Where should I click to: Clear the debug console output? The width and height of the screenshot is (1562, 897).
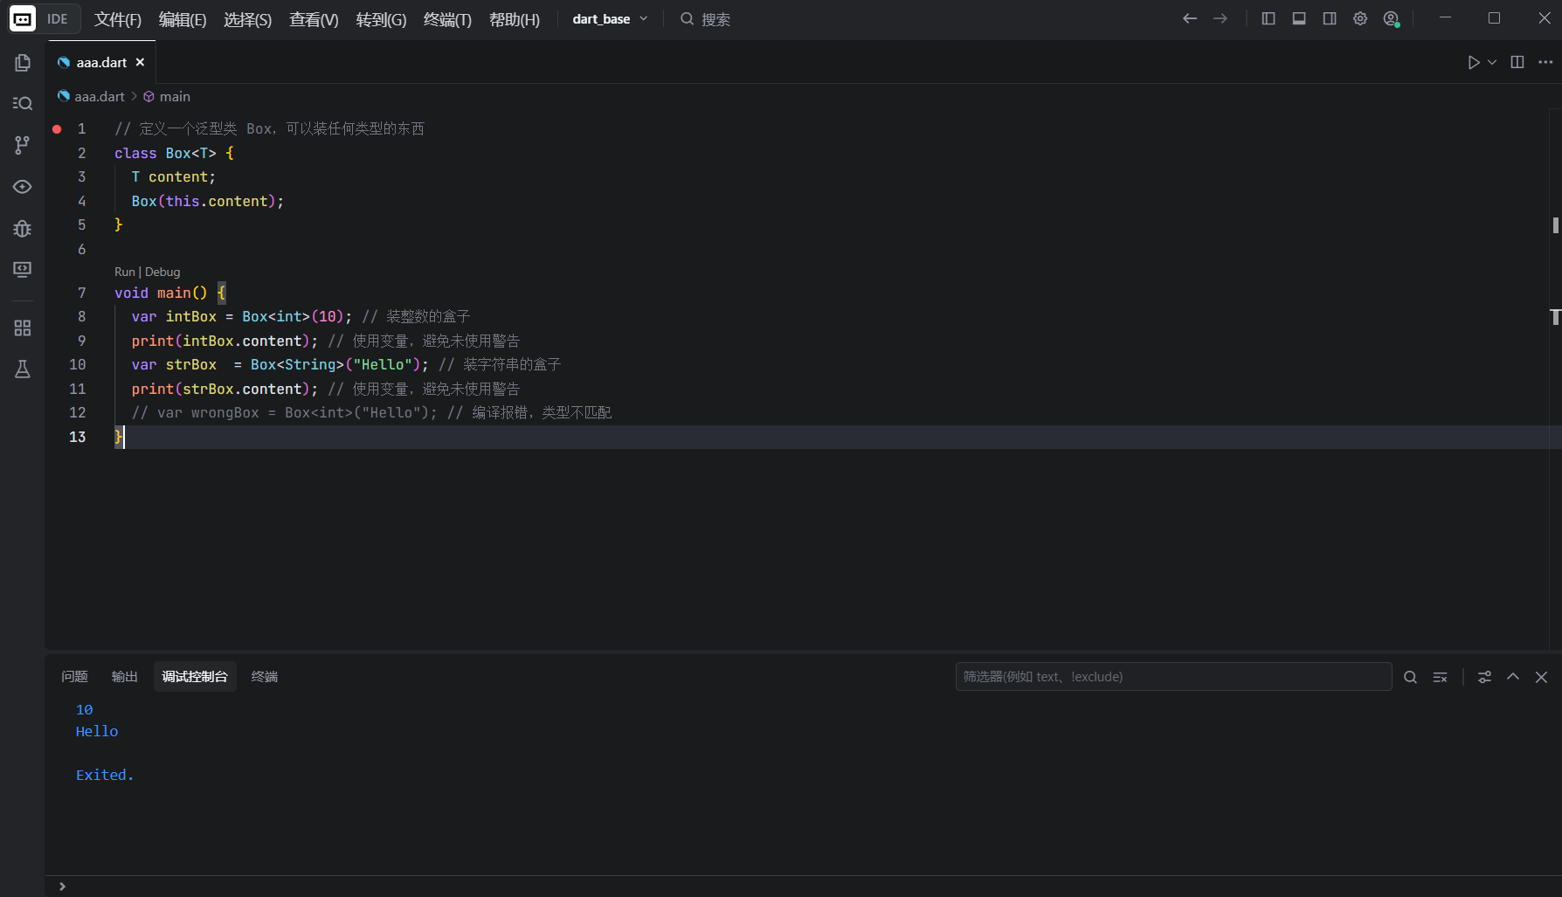pyautogui.click(x=1441, y=677)
